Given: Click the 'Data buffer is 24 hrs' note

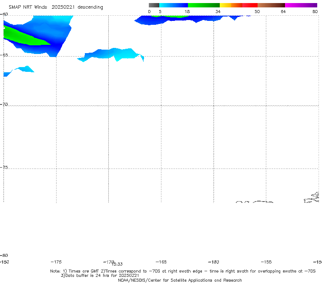Looking at the screenshot, I should [100, 276].
